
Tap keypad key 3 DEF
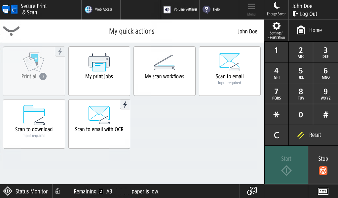pyautogui.click(x=325, y=52)
